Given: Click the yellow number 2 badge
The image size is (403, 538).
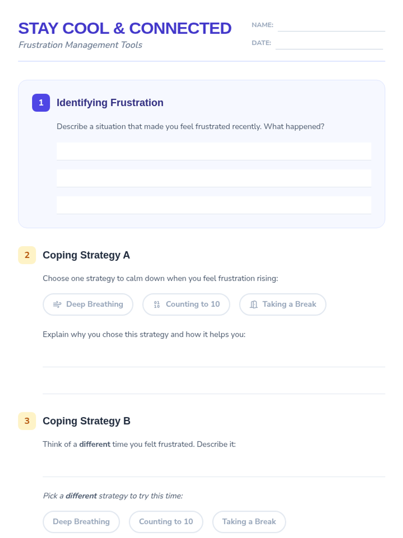Looking at the screenshot, I should coord(27,255).
